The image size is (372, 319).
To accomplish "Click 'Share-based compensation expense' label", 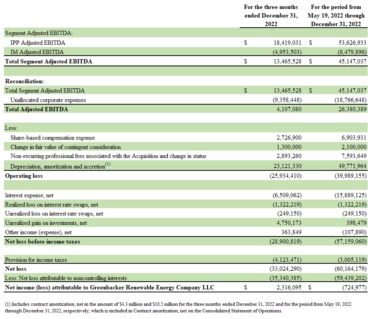I will point(53,138).
